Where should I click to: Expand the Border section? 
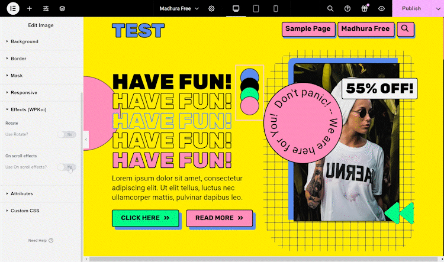click(41, 59)
